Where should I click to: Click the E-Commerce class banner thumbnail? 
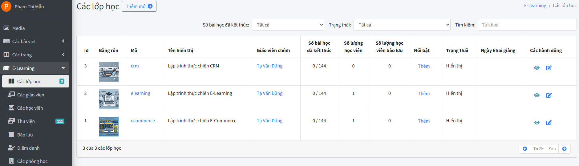click(x=108, y=127)
